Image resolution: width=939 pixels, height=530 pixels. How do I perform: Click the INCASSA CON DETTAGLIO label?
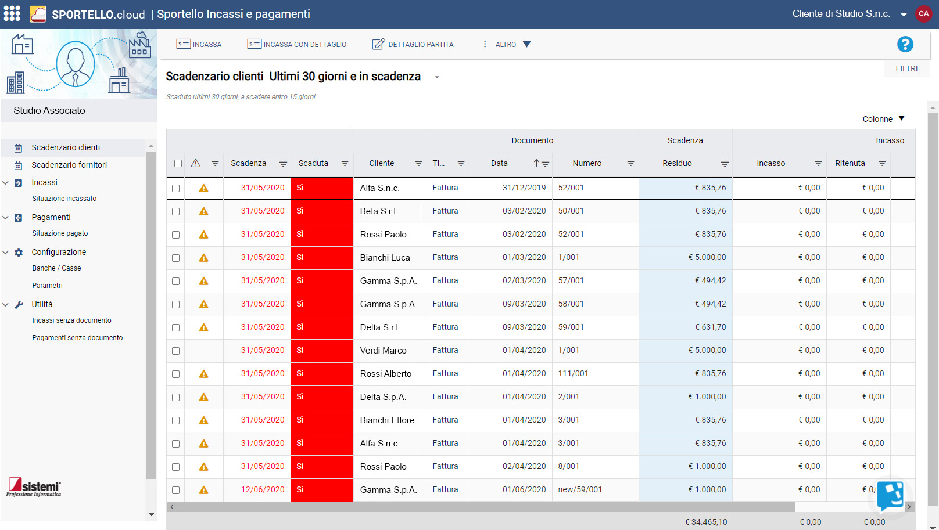coord(305,45)
